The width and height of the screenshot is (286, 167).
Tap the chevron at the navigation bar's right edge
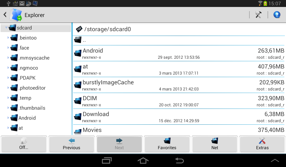click(275, 161)
